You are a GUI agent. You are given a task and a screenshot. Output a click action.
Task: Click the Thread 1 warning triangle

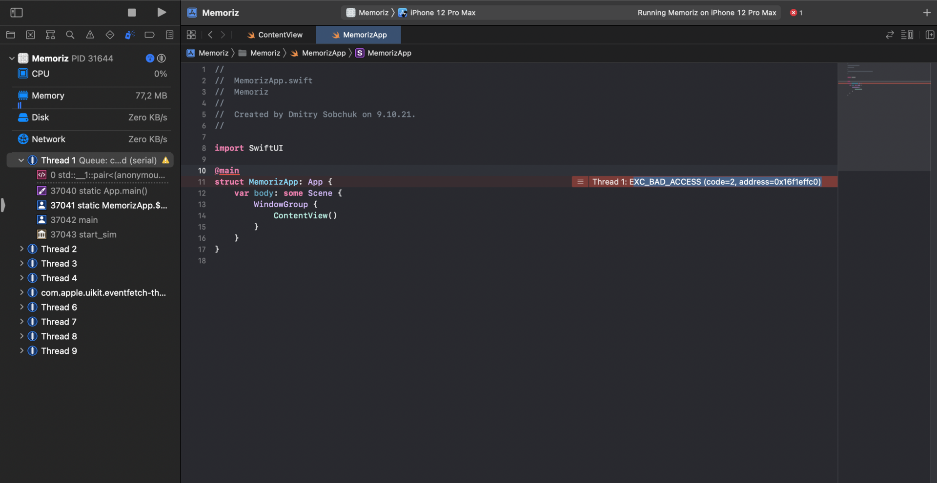(166, 160)
